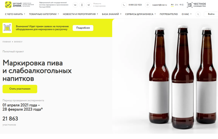Expand the Новости и мероприятия dropdown
Viewport: 218px width, 139px height.
[80, 14]
